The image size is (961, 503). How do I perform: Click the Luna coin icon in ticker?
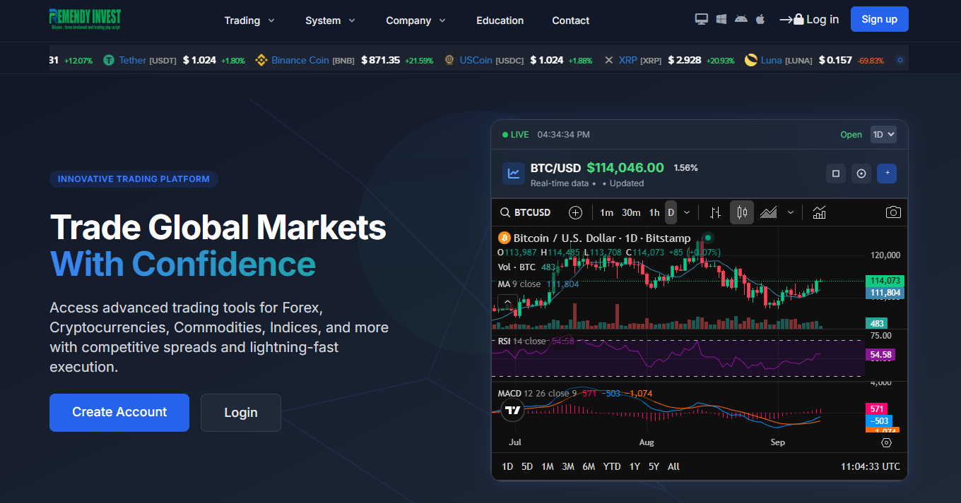click(x=750, y=60)
